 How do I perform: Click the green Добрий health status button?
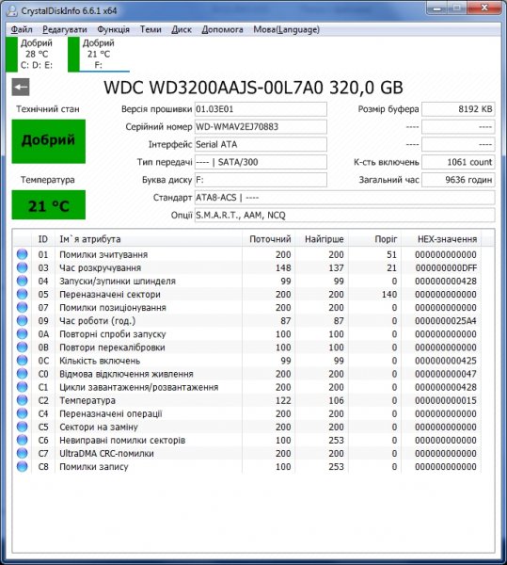(x=49, y=141)
